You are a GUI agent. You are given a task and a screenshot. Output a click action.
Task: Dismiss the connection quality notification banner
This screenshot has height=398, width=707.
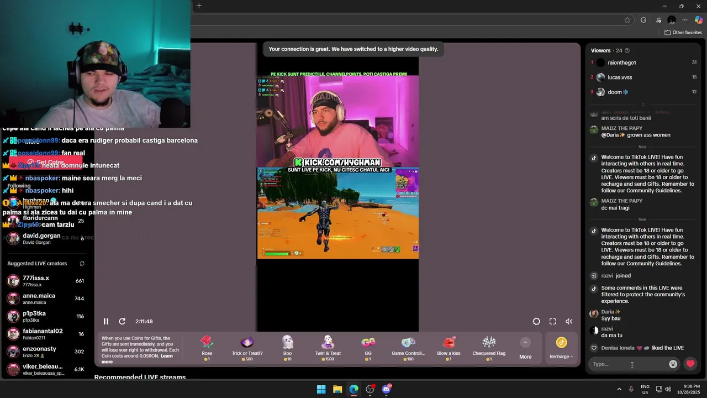[x=353, y=49]
